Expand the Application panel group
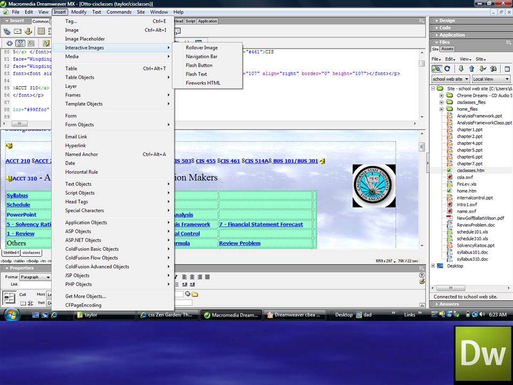Image resolution: width=513 pixels, height=385 pixels. [x=437, y=35]
